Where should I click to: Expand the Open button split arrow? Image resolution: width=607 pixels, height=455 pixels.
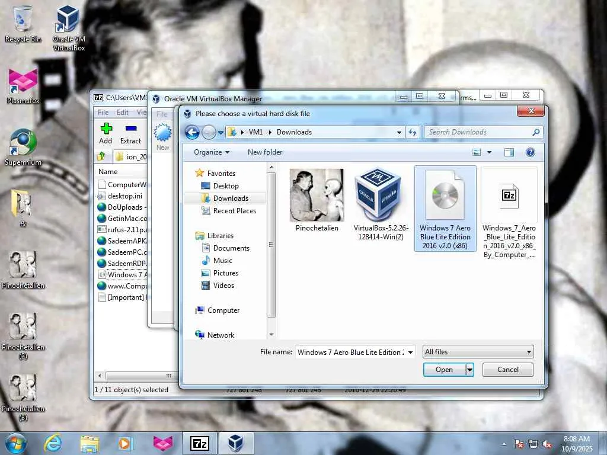coord(469,370)
